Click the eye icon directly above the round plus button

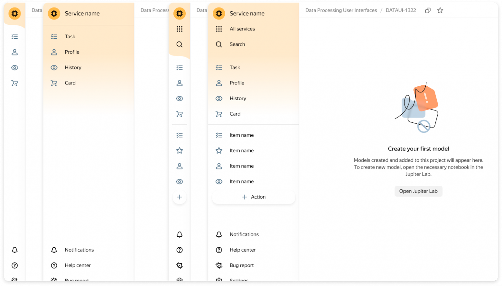point(180,182)
